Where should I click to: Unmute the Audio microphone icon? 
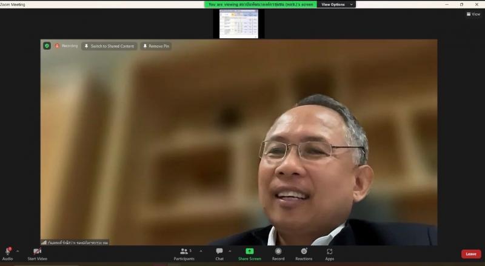(x=7, y=251)
